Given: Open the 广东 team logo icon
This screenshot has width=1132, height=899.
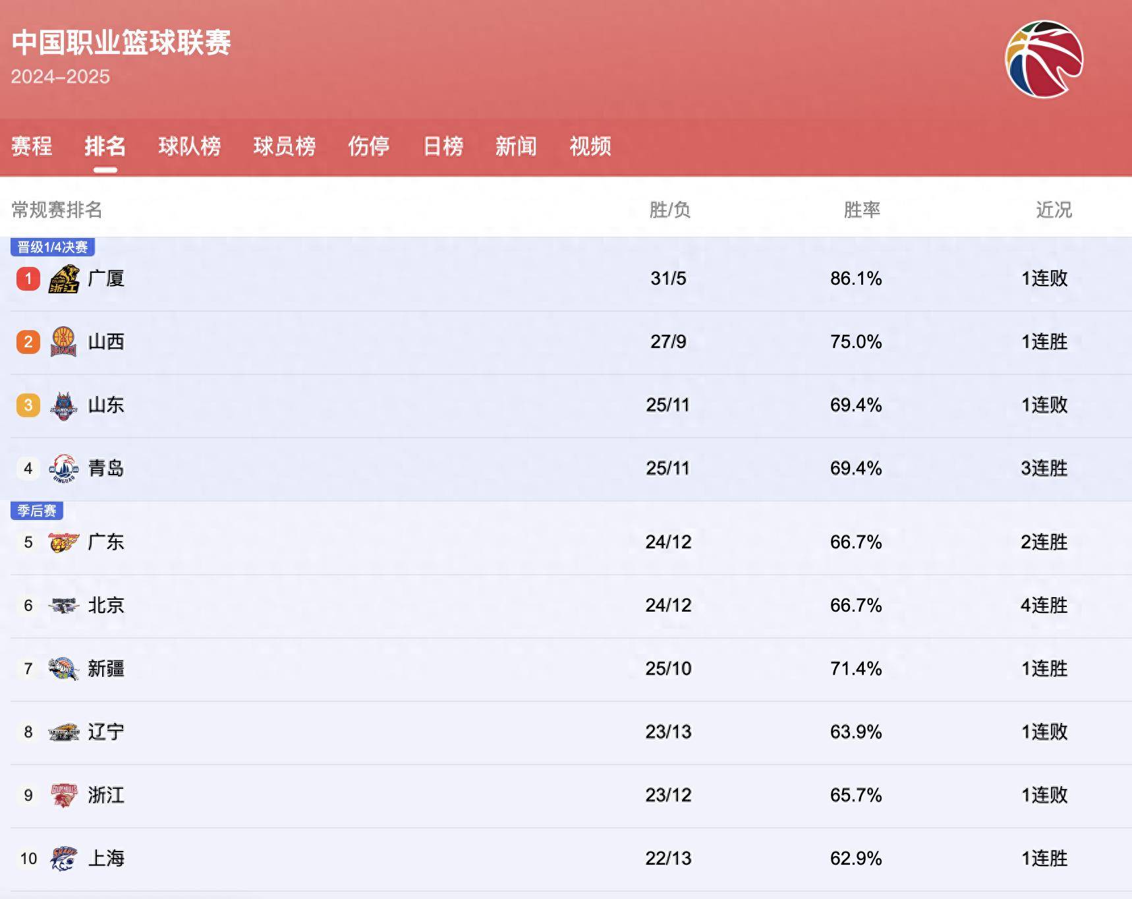Looking at the screenshot, I should tap(64, 541).
